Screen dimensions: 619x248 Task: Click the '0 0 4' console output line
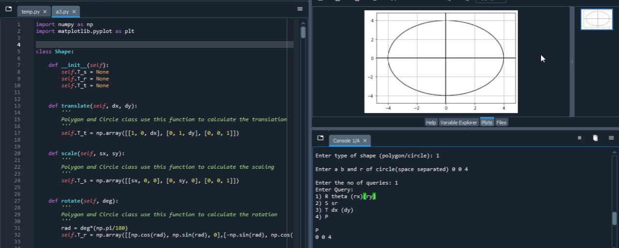(x=323, y=237)
